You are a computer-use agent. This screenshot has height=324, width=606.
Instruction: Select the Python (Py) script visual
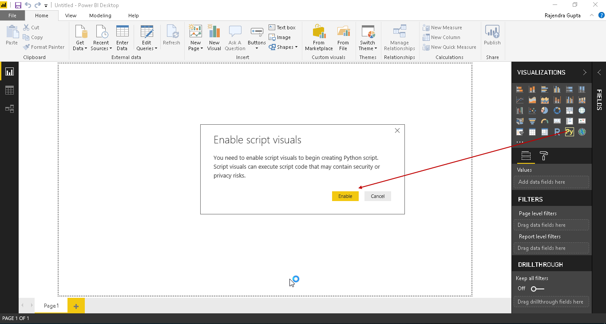pyautogui.click(x=570, y=132)
